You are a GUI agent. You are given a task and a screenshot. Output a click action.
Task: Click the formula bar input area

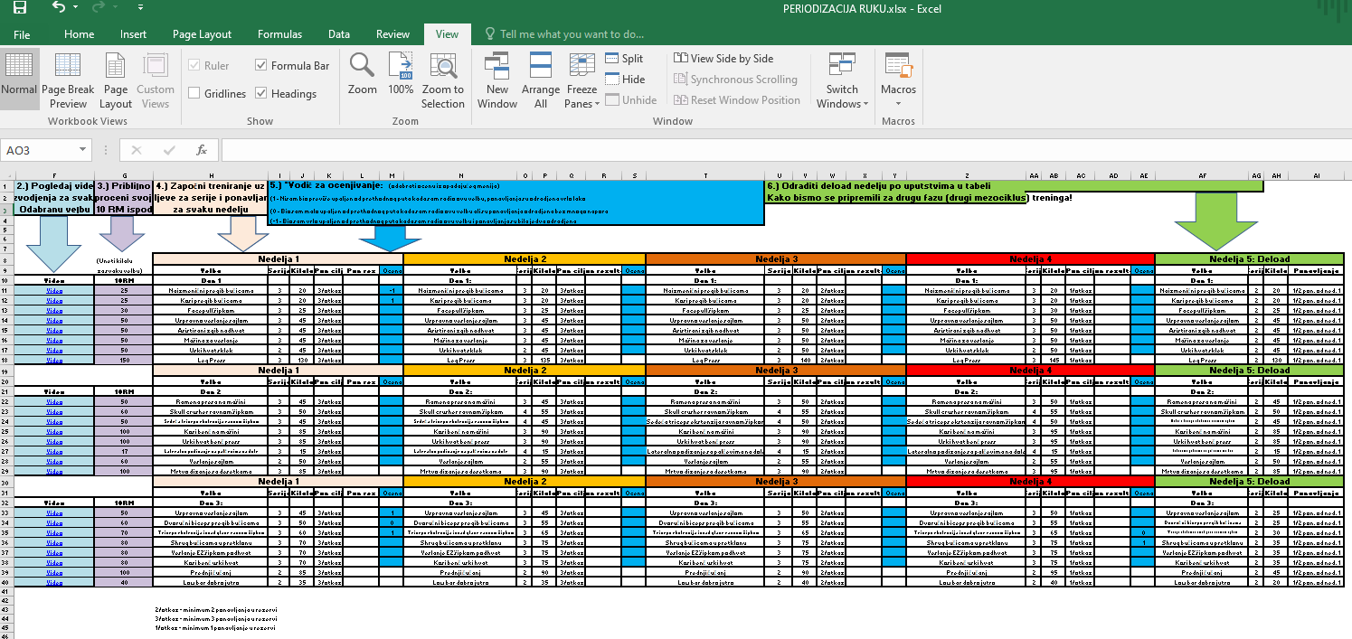point(785,150)
